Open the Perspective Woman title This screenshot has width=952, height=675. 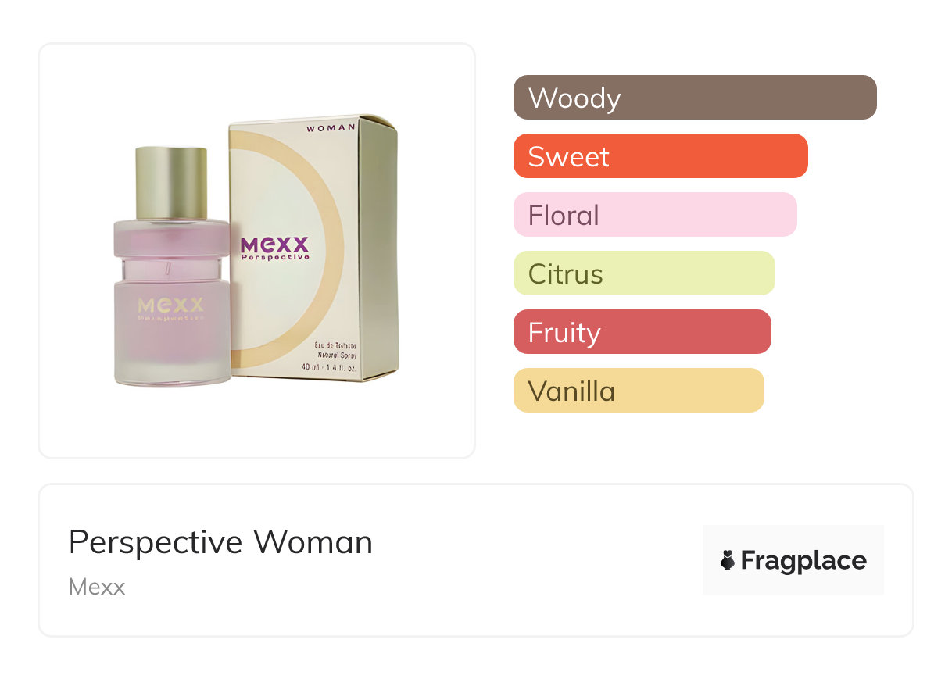tap(220, 542)
